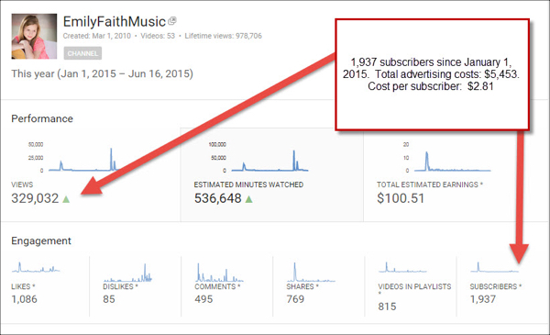Select the 85 dislikes count
Viewport: 550px width, 335px height.
(x=109, y=299)
